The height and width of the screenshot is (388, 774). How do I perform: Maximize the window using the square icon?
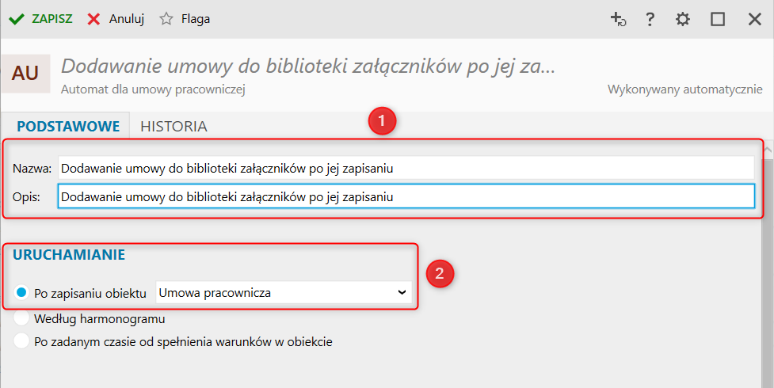718,20
